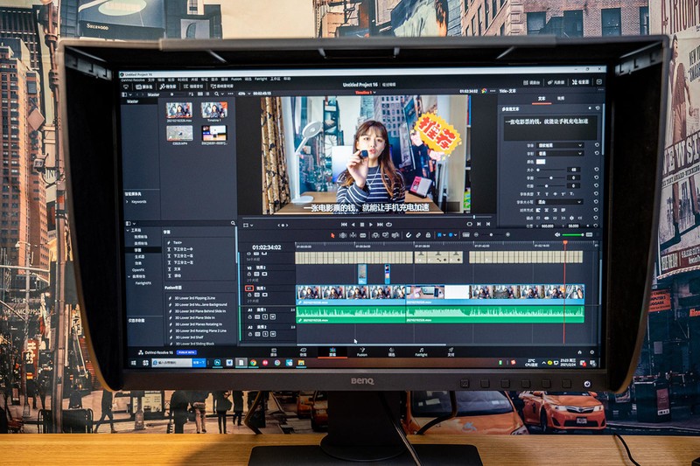The width and height of the screenshot is (700, 466).
Task: Click the Overwrite Clip edit icon
Action: click(x=385, y=235)
